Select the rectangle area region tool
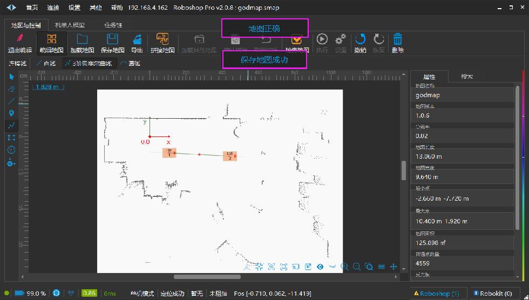 (11, 138)
